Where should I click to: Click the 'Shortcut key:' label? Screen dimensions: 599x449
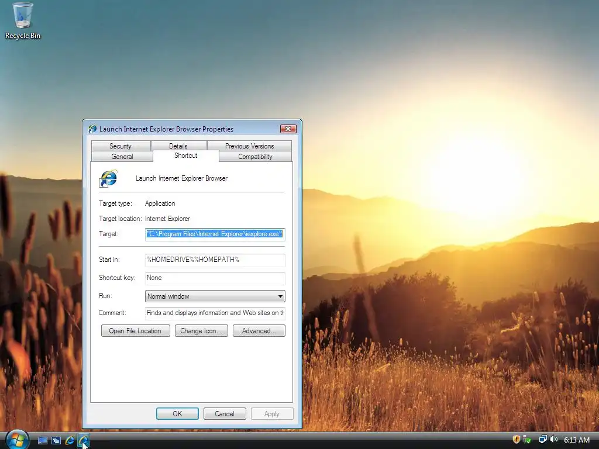117,278
